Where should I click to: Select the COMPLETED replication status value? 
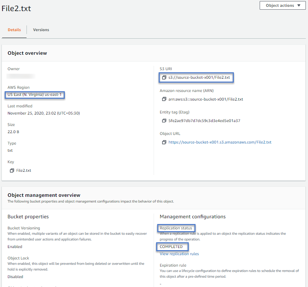(x=171, y=247)
